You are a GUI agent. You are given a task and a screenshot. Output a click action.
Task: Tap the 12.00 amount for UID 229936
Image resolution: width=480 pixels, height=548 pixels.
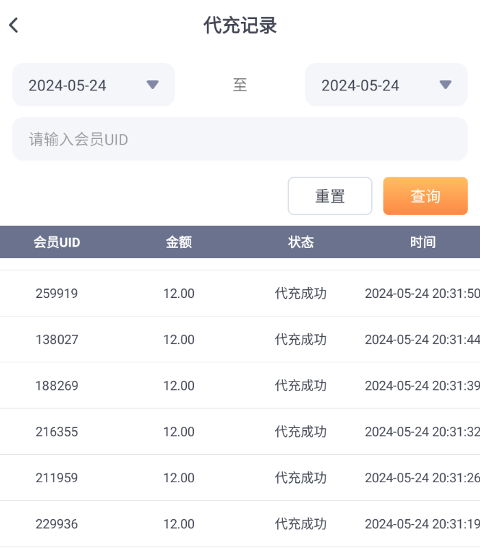click(179, 524)
